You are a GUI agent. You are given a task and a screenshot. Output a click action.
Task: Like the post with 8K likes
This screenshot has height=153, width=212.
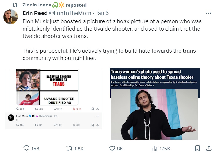coord(112,148)
